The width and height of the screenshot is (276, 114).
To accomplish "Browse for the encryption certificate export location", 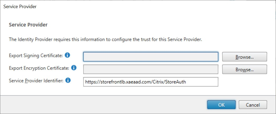I will [x=244, y=69].
